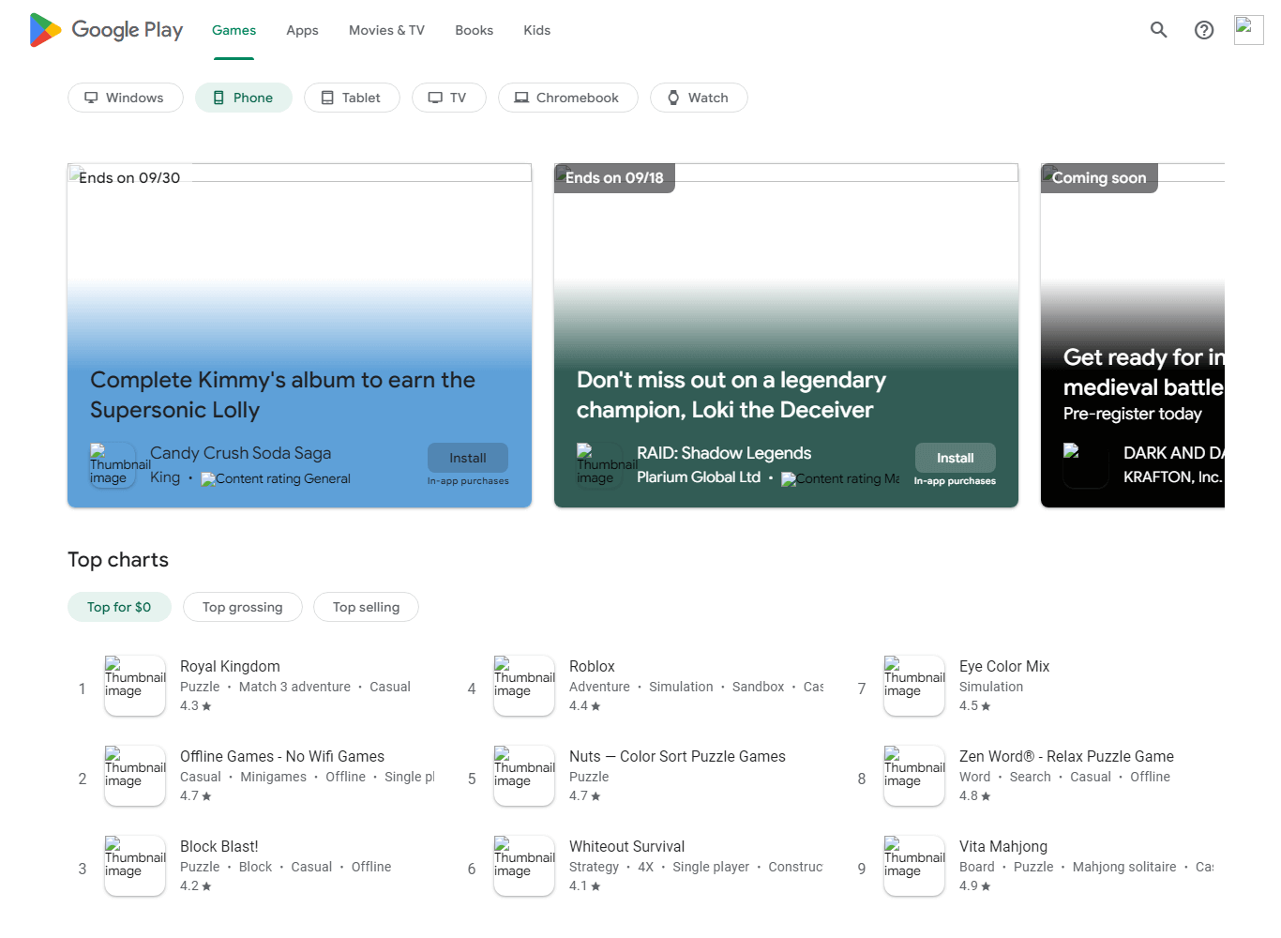Click the Plarium Global Ltd developer name
This screenshot has height=938, width=1281.
point(699,477)
